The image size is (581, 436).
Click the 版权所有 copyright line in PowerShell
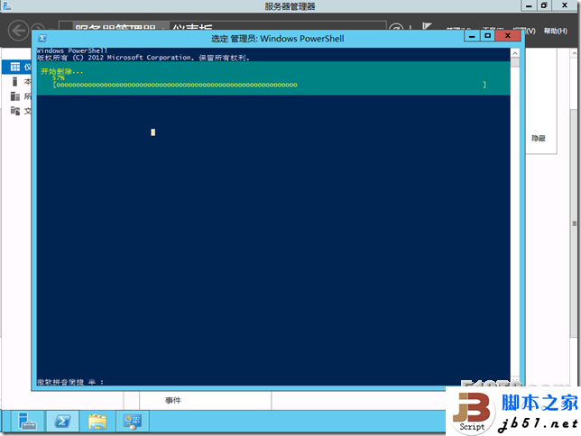[143, 58]
